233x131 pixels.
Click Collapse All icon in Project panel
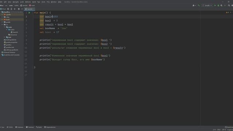15,9
